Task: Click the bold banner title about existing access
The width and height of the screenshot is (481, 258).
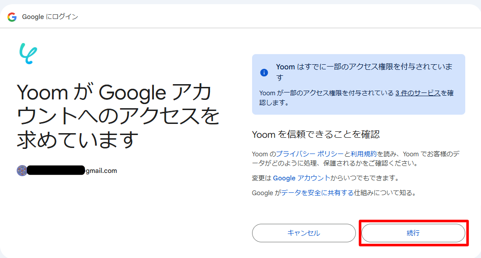Action: pos(364,72)
